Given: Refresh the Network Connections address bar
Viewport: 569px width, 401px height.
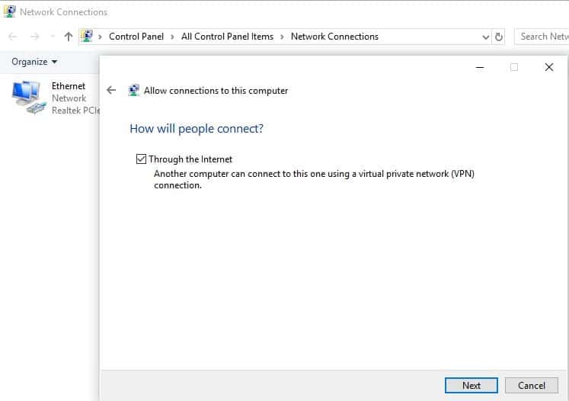Looking at the screenshot, I should pos(499,37).
